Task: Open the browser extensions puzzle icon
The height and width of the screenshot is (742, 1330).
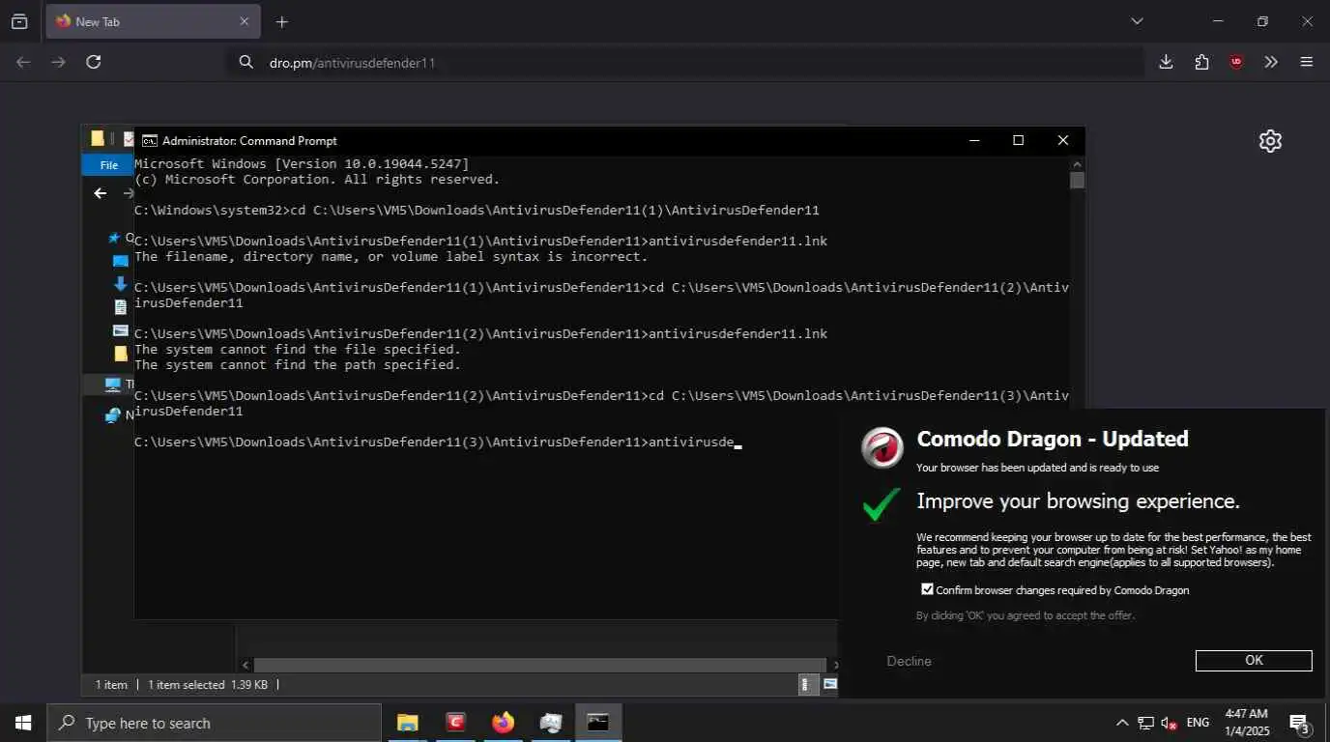Action: tap(1201, 62)
